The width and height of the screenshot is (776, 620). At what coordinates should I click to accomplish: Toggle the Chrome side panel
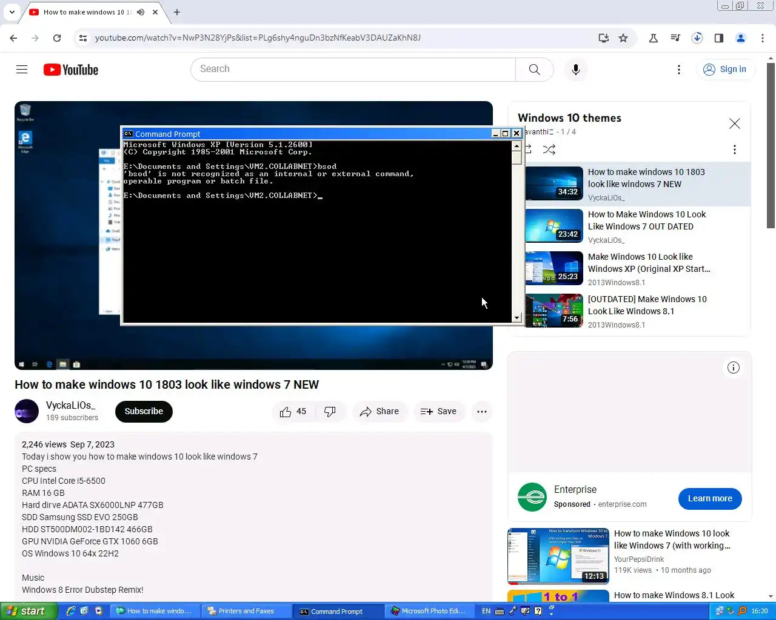pos(719,38)
